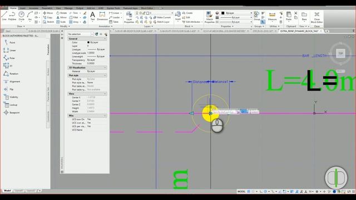Click the Rotate tool
The height and width of the screenshot is (200, 356).
62,13
